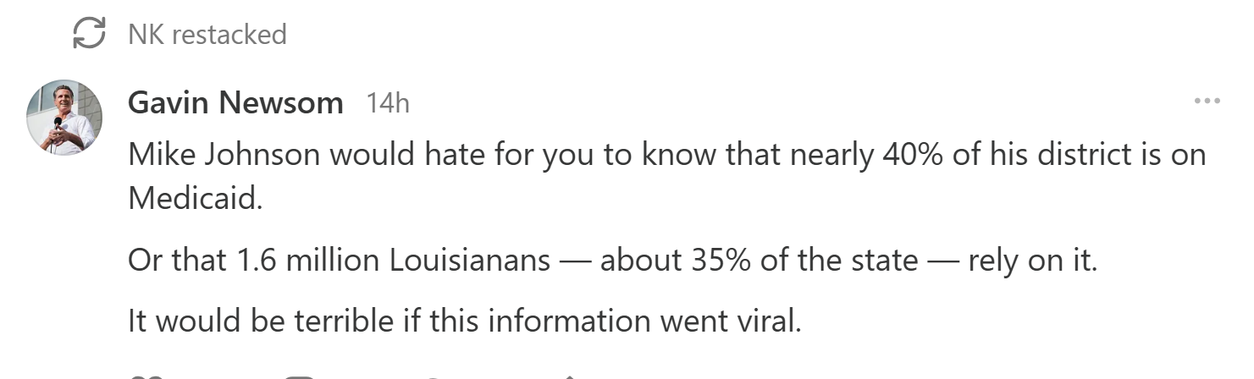This screenshot has width=1254, height=379.
Task: Share the note using the share icon
Action: [571, 376]
